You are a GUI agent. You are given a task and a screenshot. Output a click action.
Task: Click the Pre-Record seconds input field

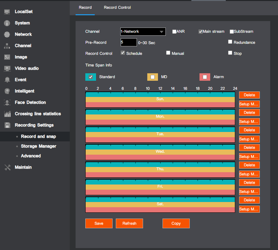[129, 42]
